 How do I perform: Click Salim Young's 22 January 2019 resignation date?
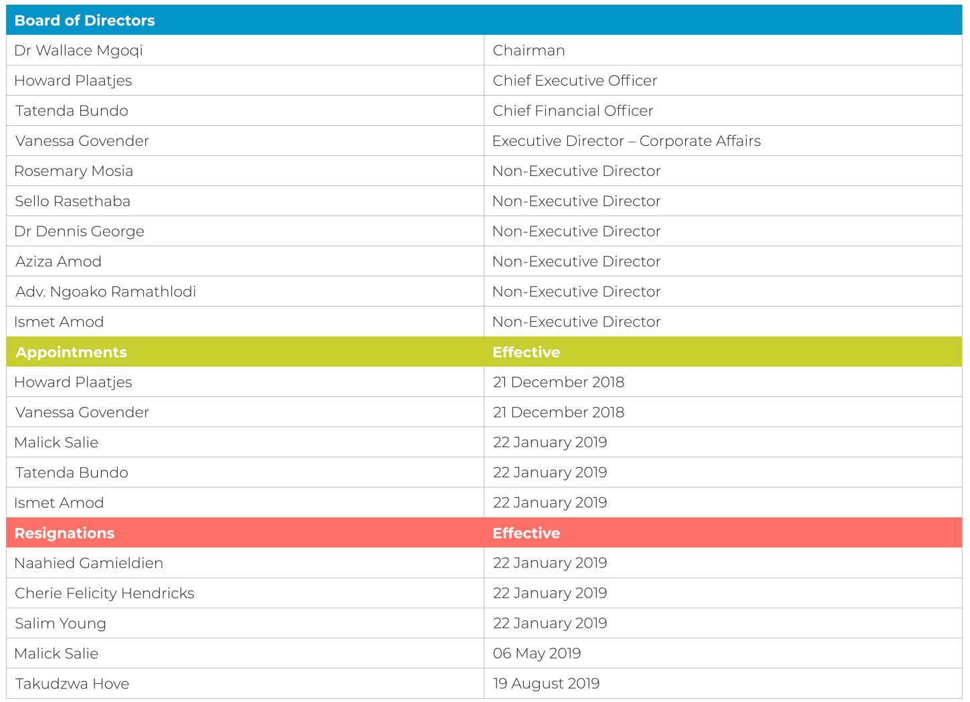point(550,623)
